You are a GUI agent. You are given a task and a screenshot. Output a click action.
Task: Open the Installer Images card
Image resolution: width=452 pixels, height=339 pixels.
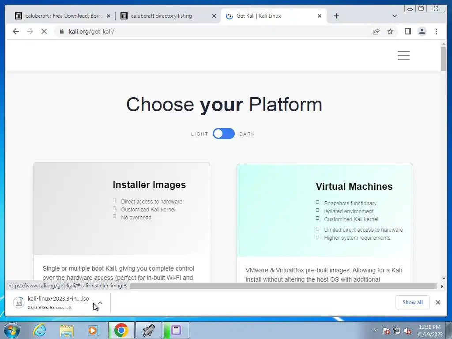coord(122,222)
